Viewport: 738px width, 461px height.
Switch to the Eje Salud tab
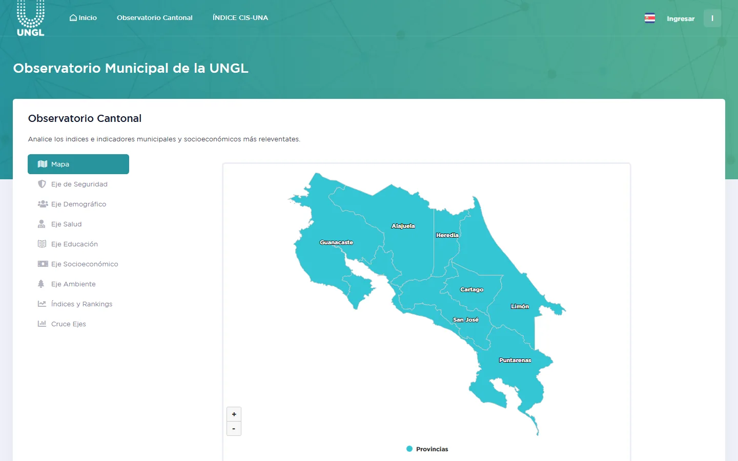click(78, 224)
